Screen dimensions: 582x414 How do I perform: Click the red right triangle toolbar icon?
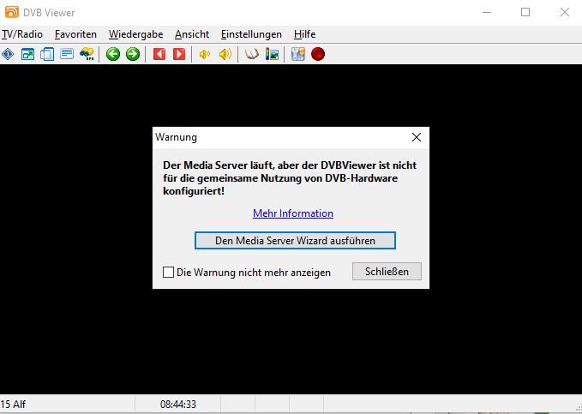point(179,54)
